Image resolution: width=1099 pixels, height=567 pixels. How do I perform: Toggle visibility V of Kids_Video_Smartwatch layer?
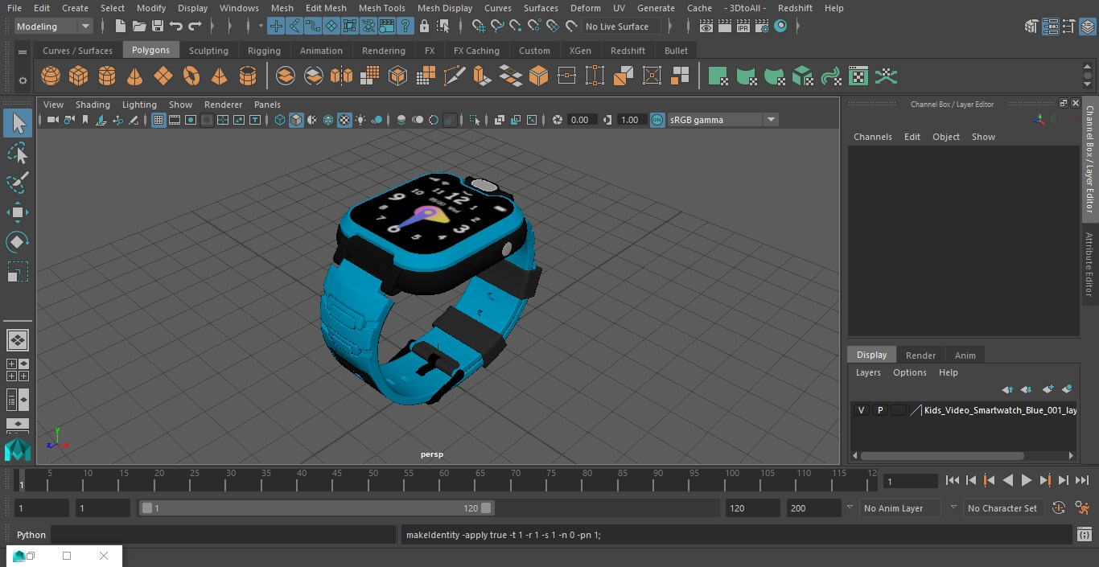pos(862,410)
